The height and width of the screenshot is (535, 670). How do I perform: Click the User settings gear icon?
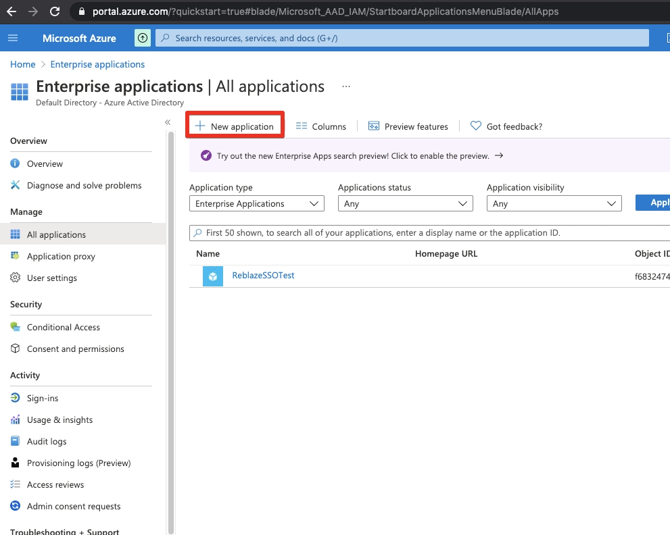tap(15, 278)
